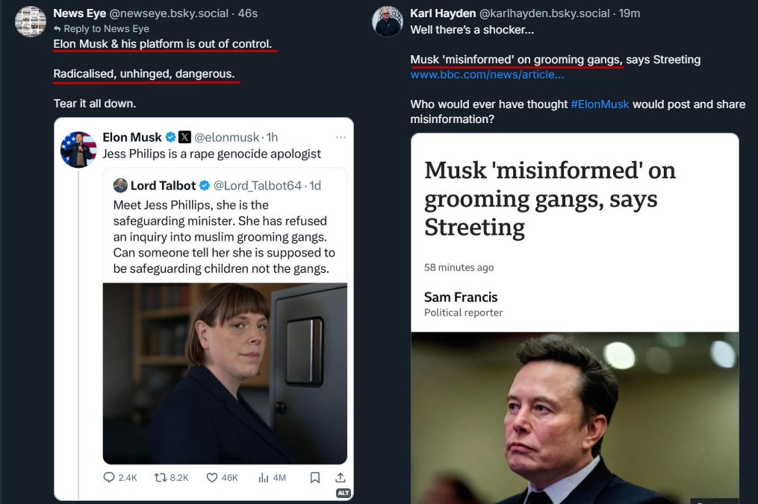Screen dimensions: 758x504
Task: Click the #ElonMusk hashtag
Action: pos(600,104)
